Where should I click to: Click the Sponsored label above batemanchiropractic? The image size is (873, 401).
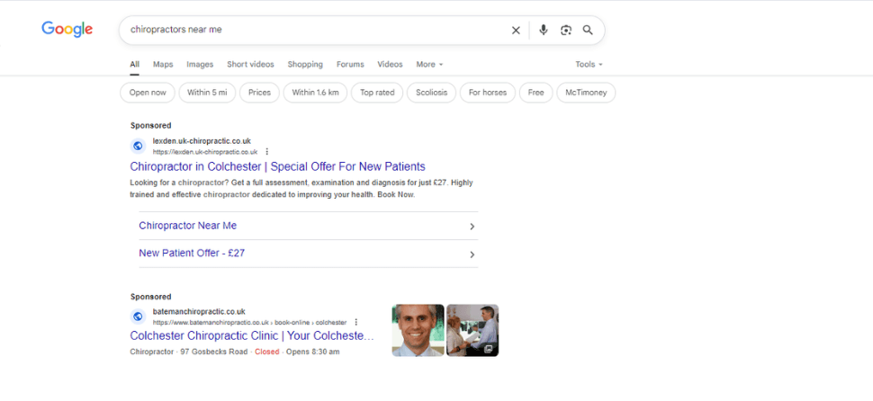(x=150, y=297)
